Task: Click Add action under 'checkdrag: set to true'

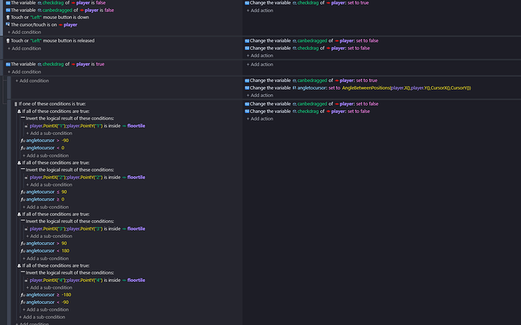Action: (x=260, y=11)
